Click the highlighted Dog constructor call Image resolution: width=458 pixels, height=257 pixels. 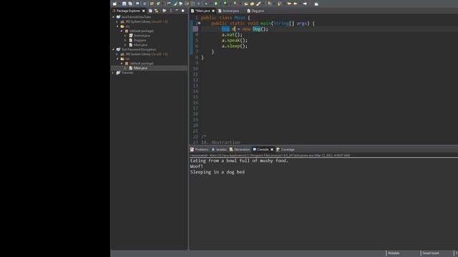257,29
